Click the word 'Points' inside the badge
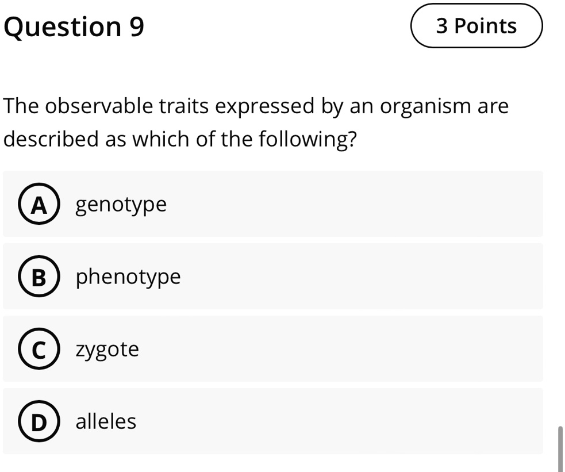Image resolution: width=565 pixels, height=472 pixels. (x=485, y=26)
